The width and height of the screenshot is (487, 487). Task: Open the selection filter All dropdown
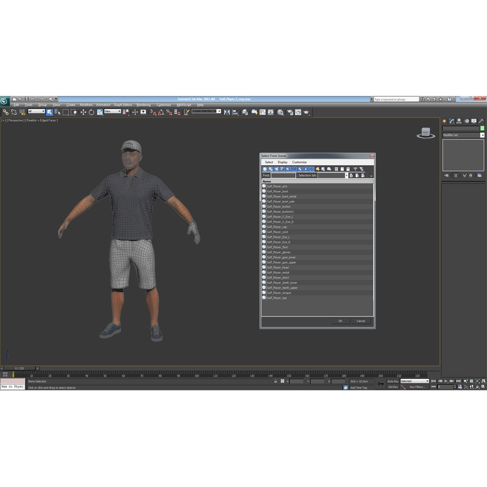pos(37,111)
